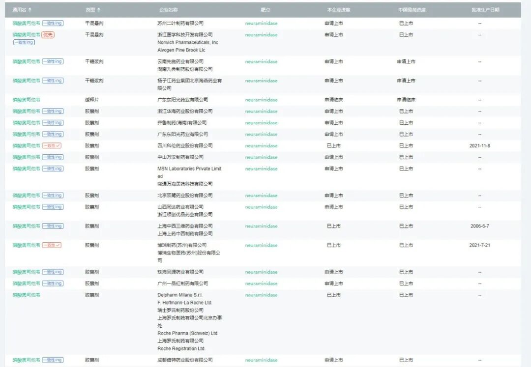The image size is (531, 367).
Task: Select approval date 2021-7-21
Action: [x=479, y=245]
